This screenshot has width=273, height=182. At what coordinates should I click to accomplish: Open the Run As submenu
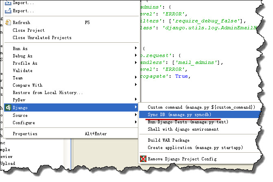pos(71,48)
